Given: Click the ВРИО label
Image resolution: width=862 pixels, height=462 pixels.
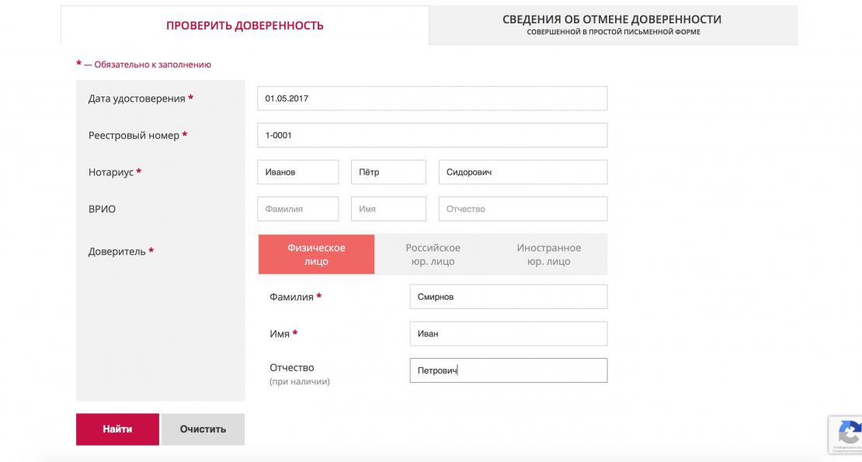Looking at the screenshot, I should (x=103, y=209).
